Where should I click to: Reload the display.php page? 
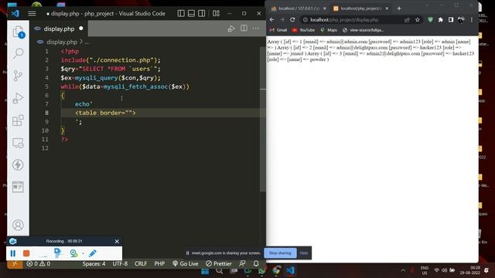(x=292, y=19)
